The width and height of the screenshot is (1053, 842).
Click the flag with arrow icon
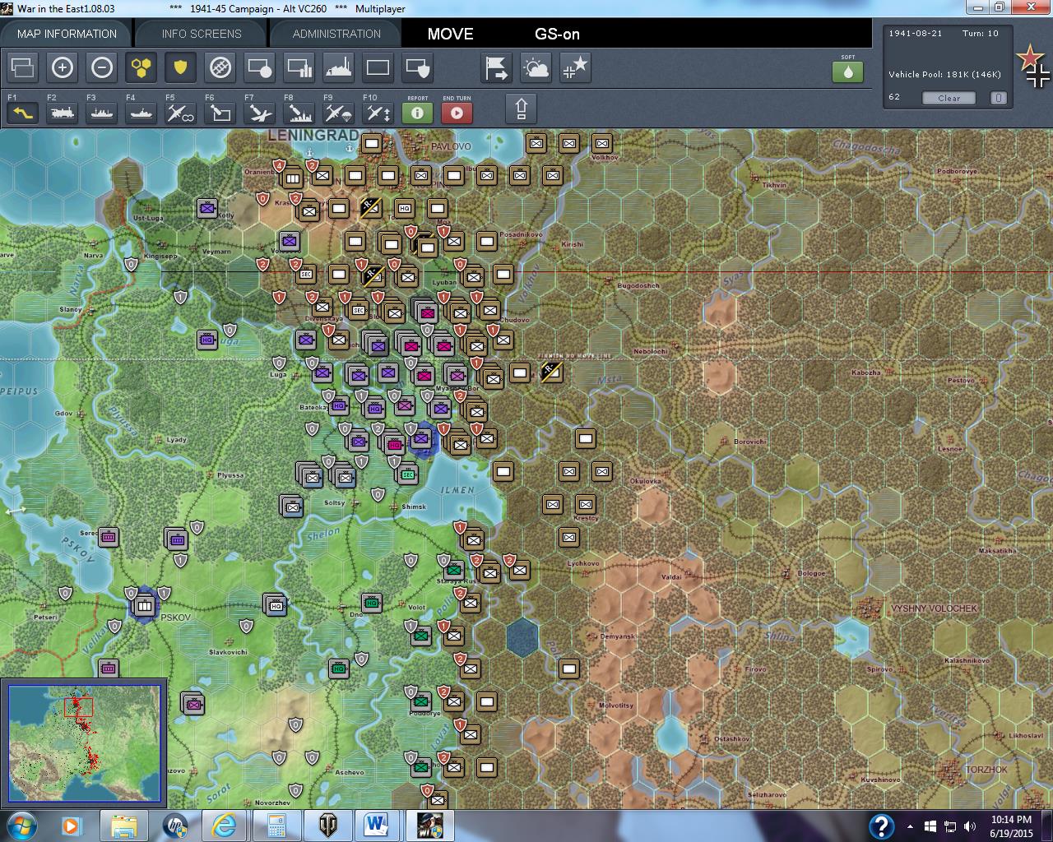coord(497,67)
